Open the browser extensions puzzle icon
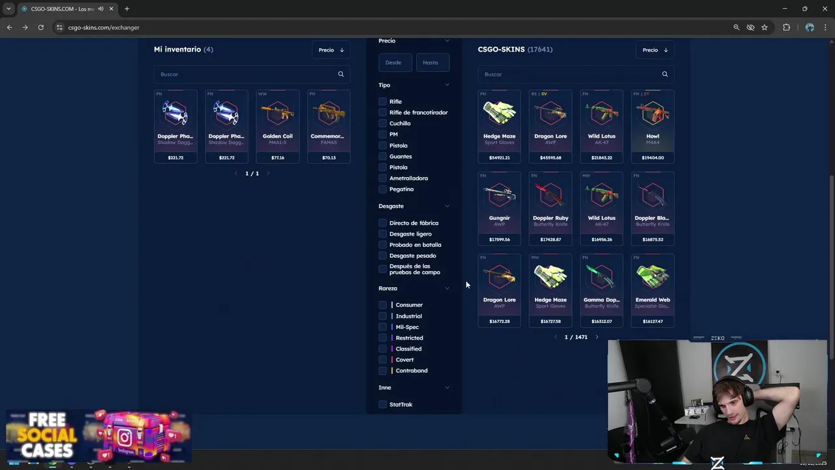Screen dimensions: 835x470 [x=786, y=27]
